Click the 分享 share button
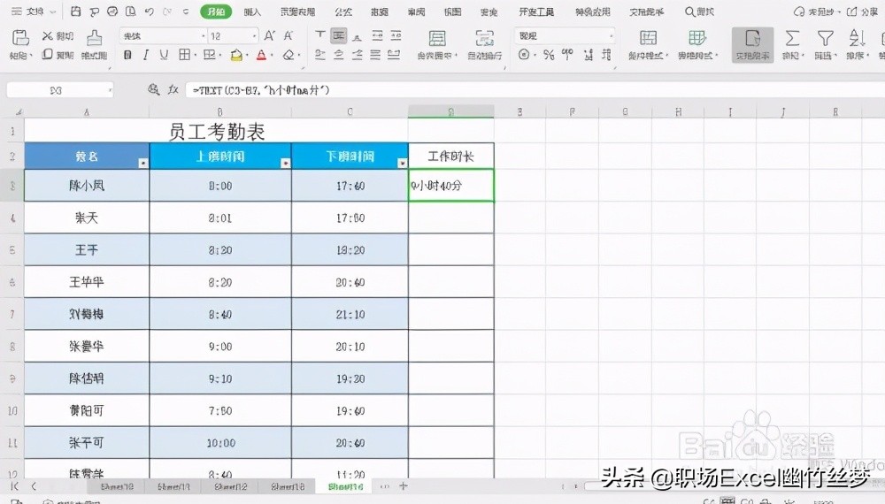This screenshot has width=885, height=504. [862, 11]
